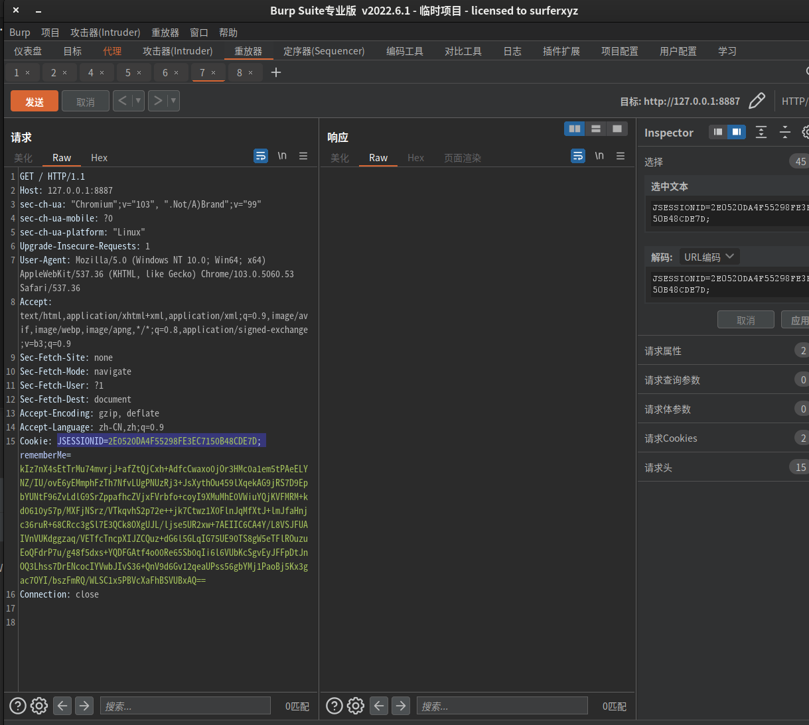Select 美化 view in the request panel

tap(23, 158)
